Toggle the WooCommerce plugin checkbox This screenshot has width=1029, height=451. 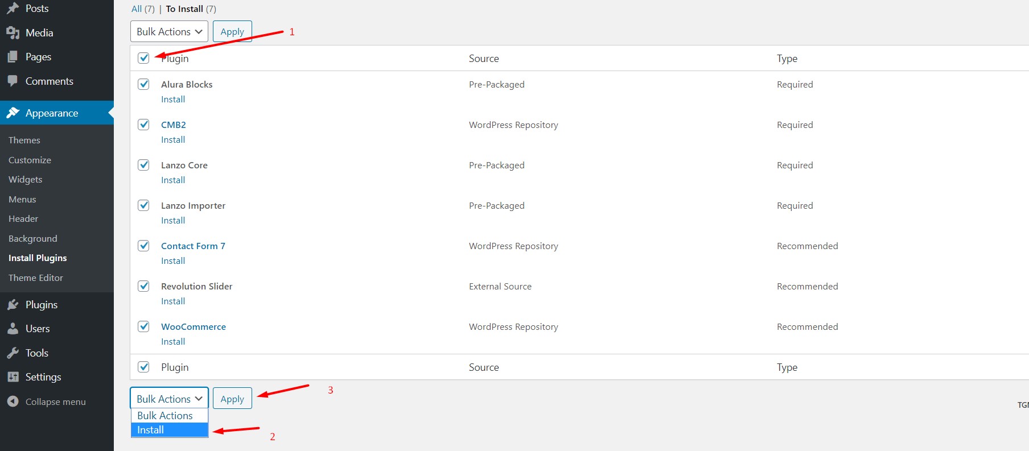pyautogui.click(x=143, y=326)
